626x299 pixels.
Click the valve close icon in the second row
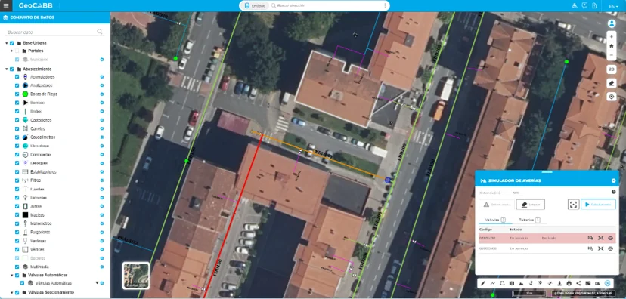tap(600, 248)
